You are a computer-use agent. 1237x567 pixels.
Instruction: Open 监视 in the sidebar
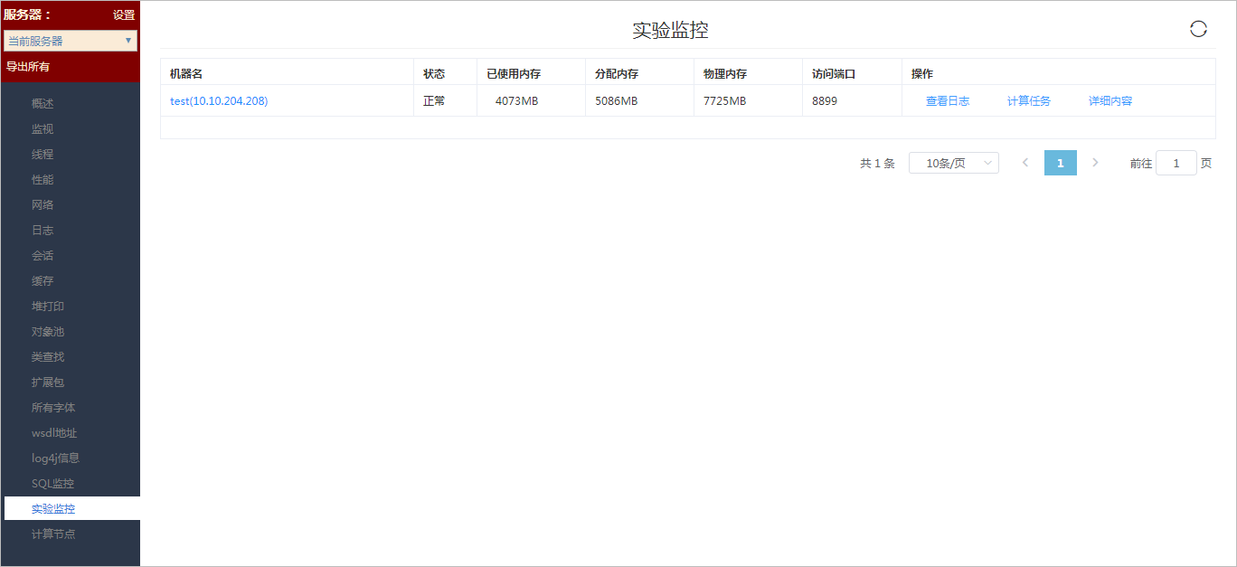point(42,129)
